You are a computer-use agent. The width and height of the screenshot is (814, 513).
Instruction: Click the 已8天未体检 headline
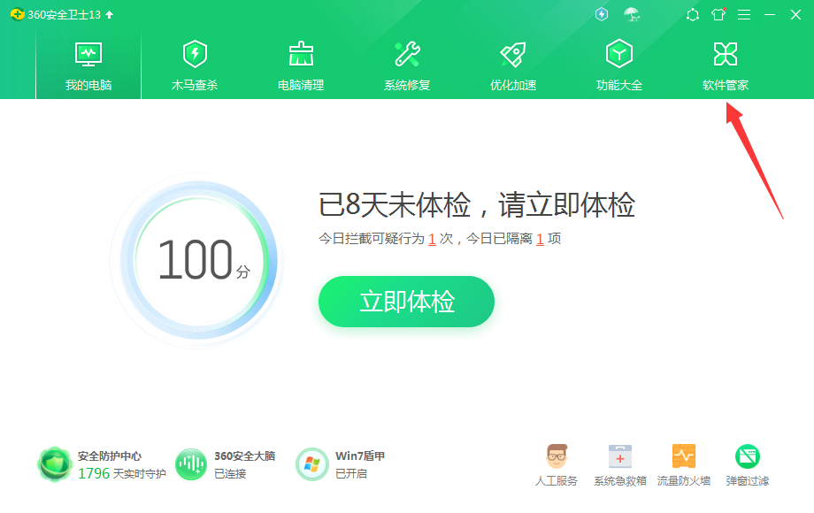click(477, 204)
